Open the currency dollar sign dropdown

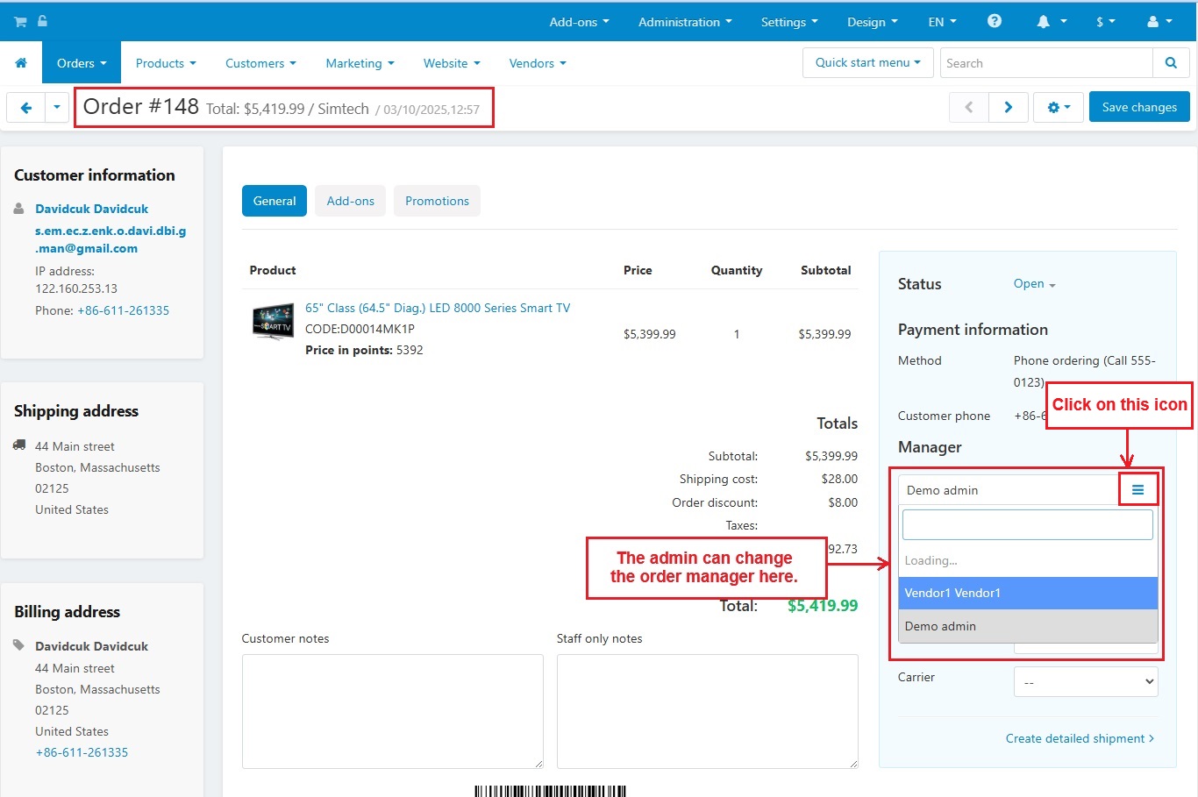1104,22
